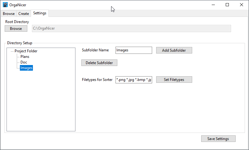Image resolution: width=249 pixels, height=150 pixels.
Task: Open the Create tab
Action: (x=24, y=13)
